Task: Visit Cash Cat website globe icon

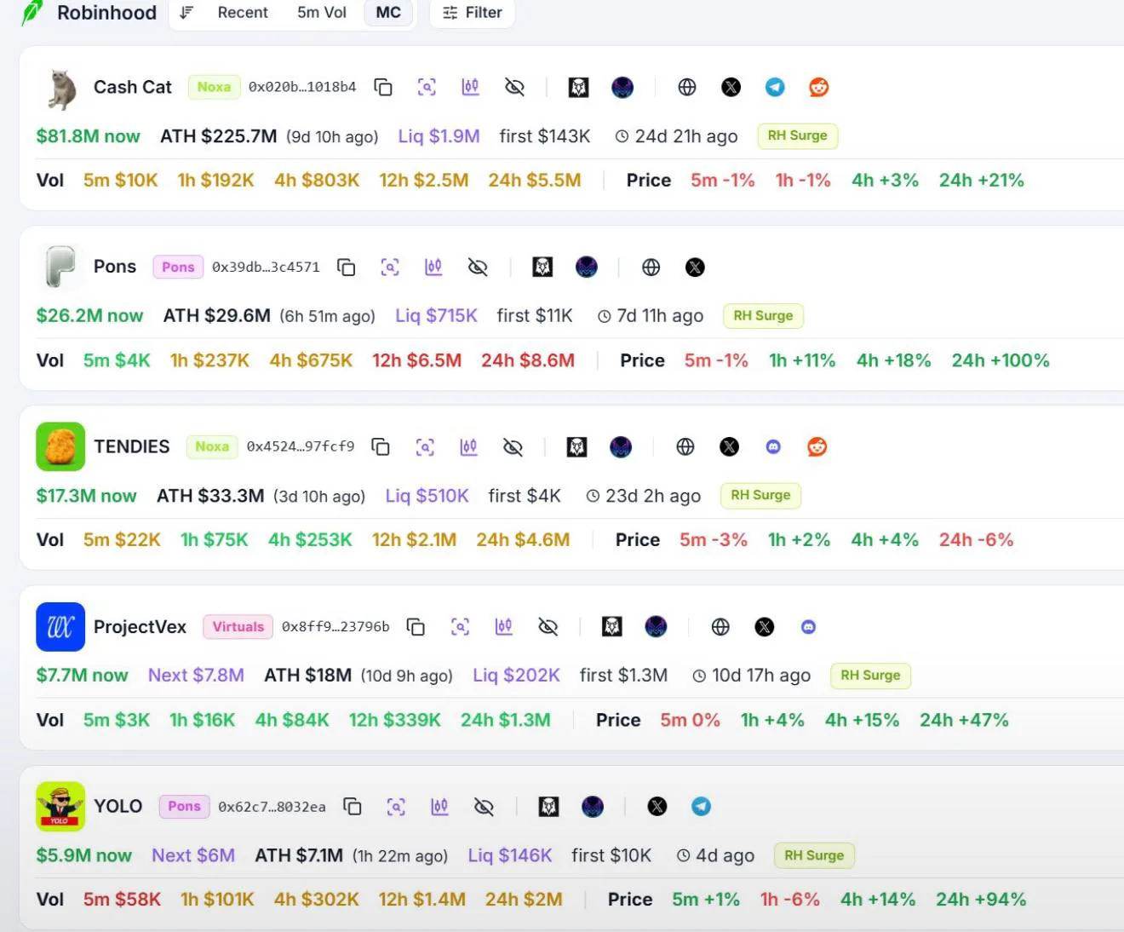Action: [687, 87]
